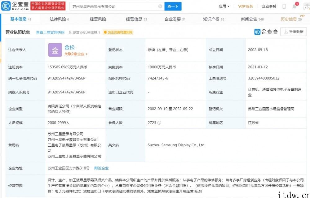This screenshot has height=198, width=310.
Task: Select status 存续（在营、开业、在册）
Action: click(168, 50)
